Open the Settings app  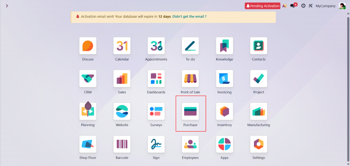click(x=259, y=144)
